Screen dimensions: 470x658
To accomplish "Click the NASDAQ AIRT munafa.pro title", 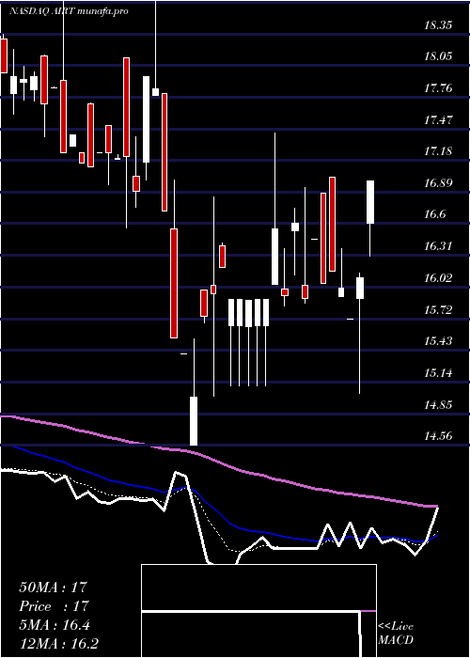I will click(69, 11).
